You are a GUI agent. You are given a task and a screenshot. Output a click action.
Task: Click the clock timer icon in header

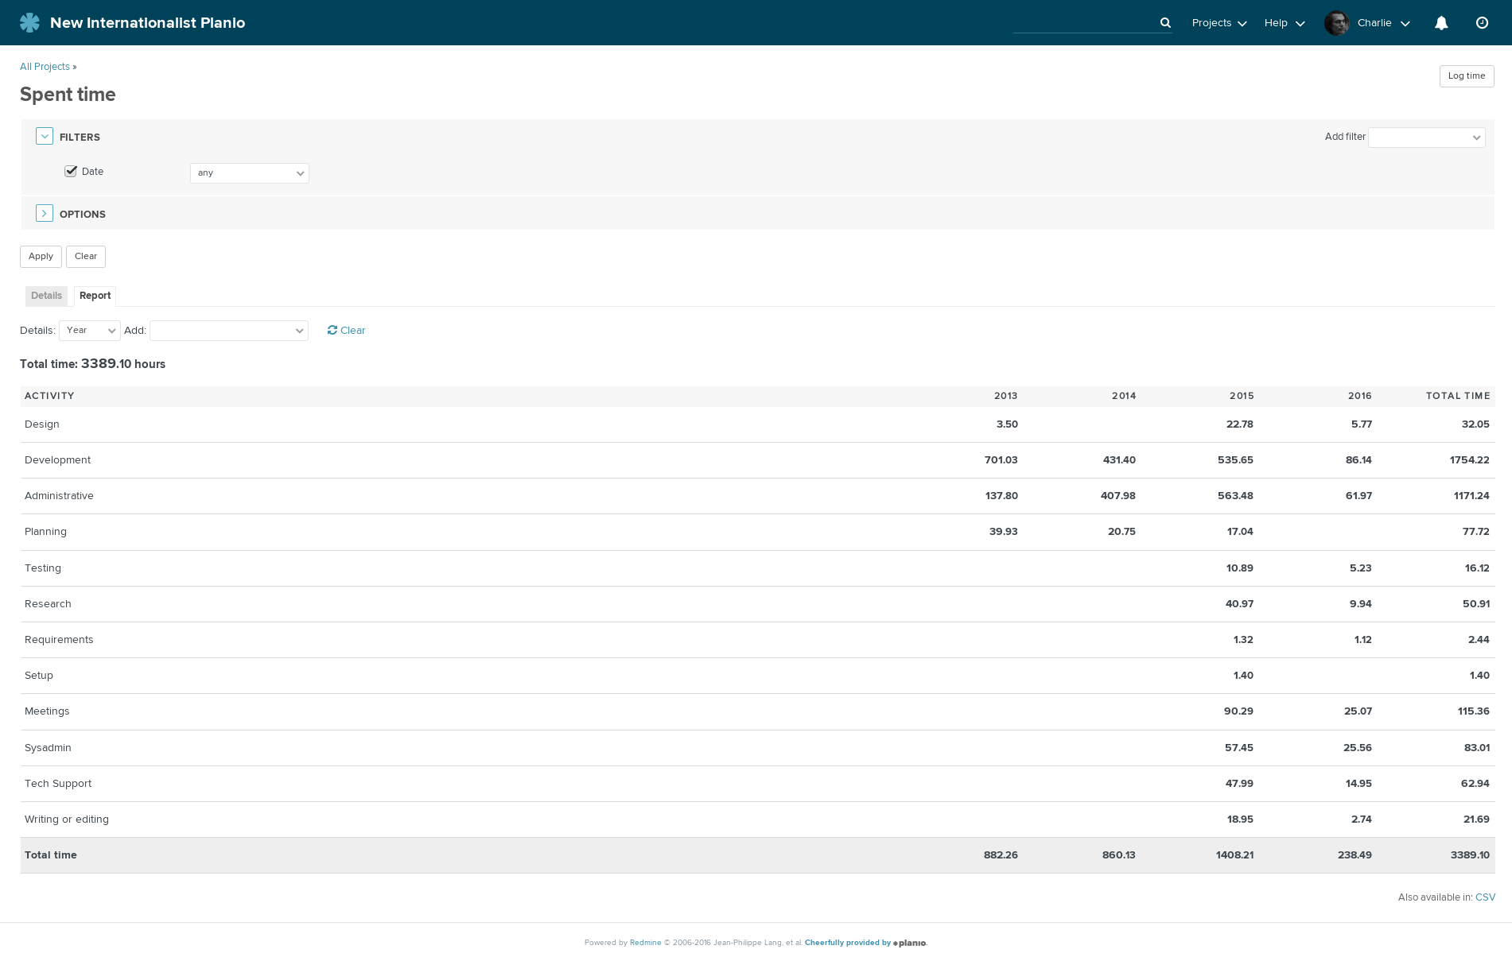tap(1482, 23)
